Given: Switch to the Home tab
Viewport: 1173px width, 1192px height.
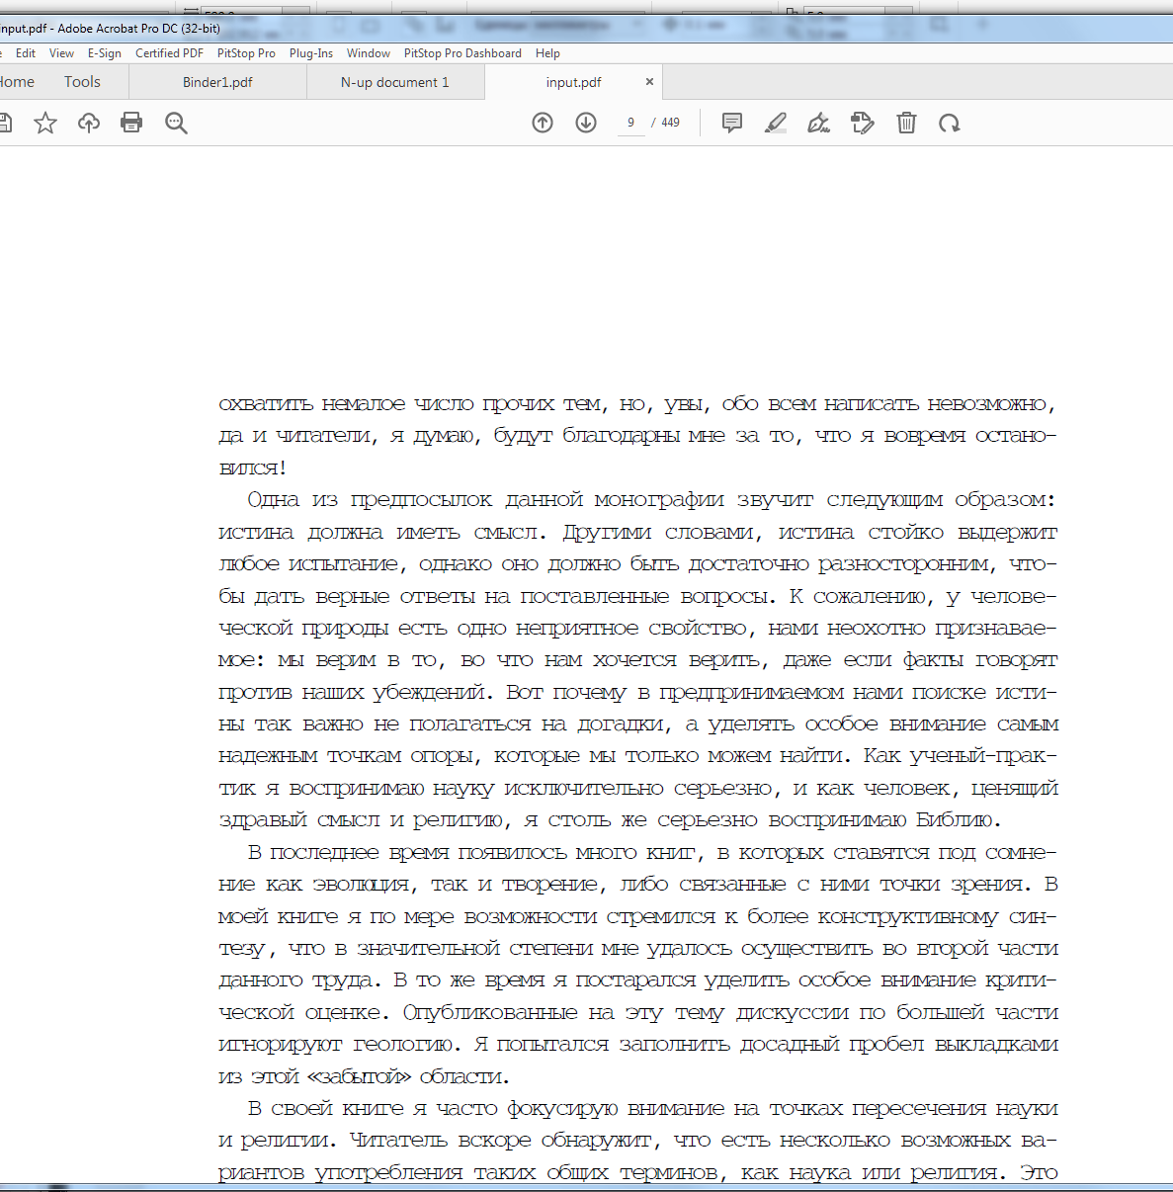Looking at the screenshot, I should tap(17, 82).
